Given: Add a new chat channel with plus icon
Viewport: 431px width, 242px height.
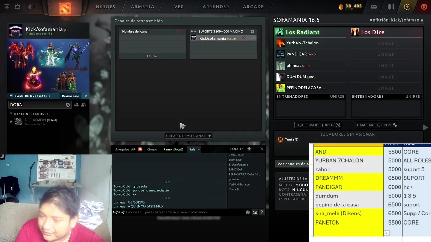Looking at the screenshot, I should coord(249,149).
